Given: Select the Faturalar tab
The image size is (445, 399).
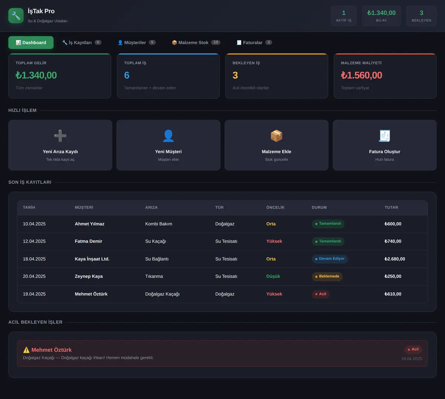Looking at the screenshot, I should [x=254, y=43].
